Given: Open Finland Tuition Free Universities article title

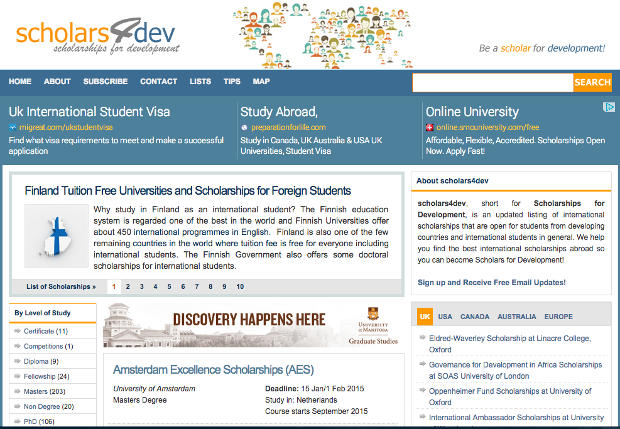Looking at the screenshot, I should (x=188, y=190).
